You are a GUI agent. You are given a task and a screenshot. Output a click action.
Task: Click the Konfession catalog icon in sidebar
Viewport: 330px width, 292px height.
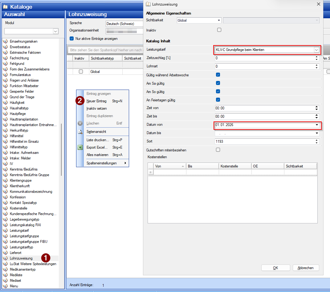5,197
